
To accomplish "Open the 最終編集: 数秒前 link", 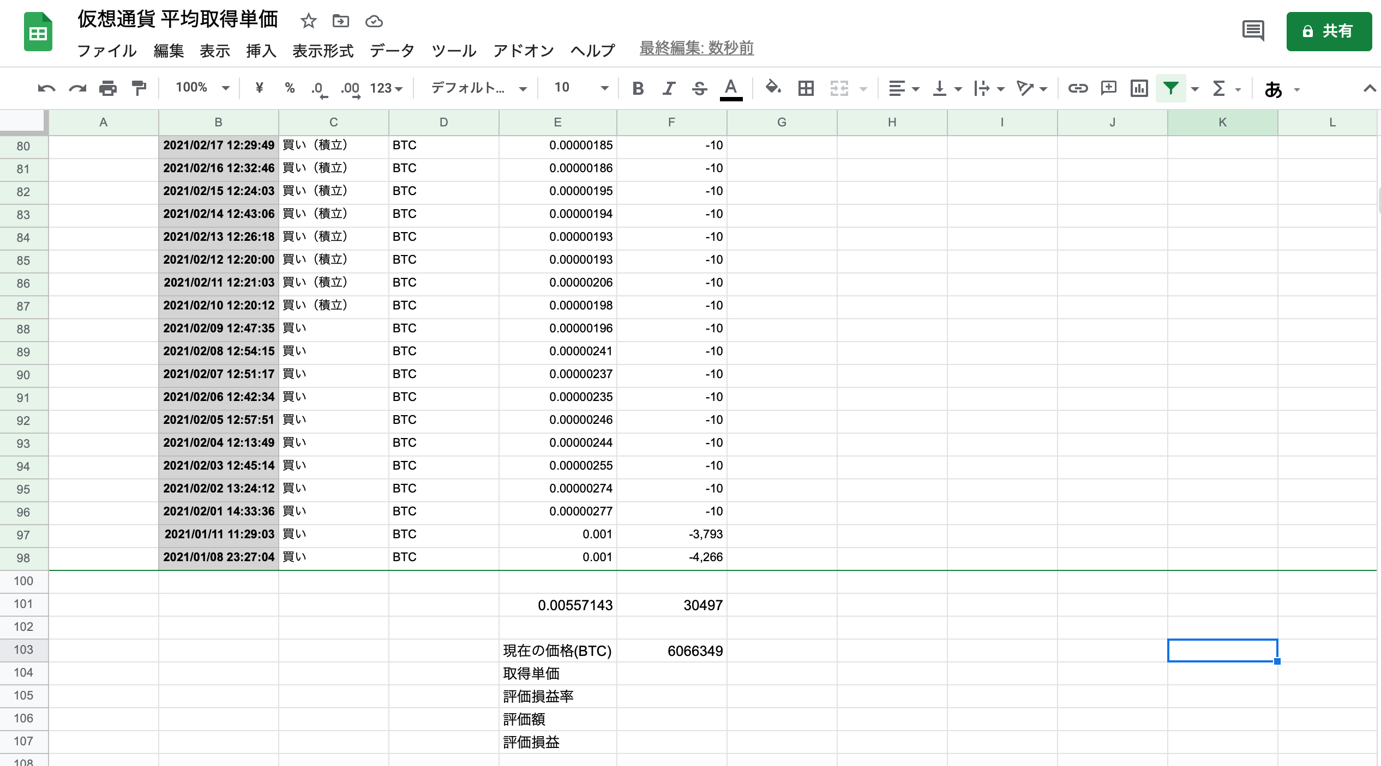I will click(696, 48).
